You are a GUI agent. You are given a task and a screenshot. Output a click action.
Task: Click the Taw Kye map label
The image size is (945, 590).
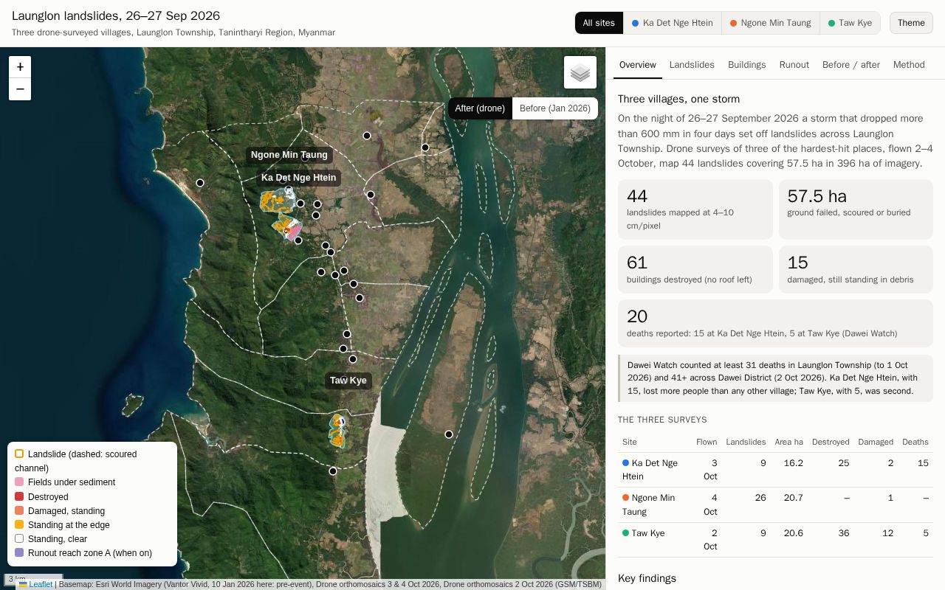pos(348,381)
